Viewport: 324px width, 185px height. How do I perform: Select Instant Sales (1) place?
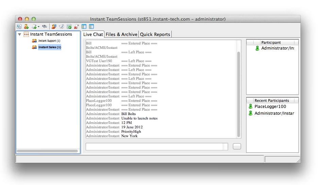(50, 47)
